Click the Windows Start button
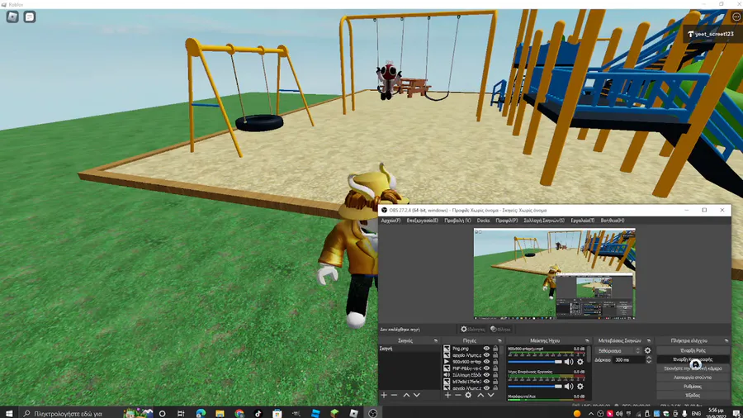Screen dimensions: 743x418 8,413
